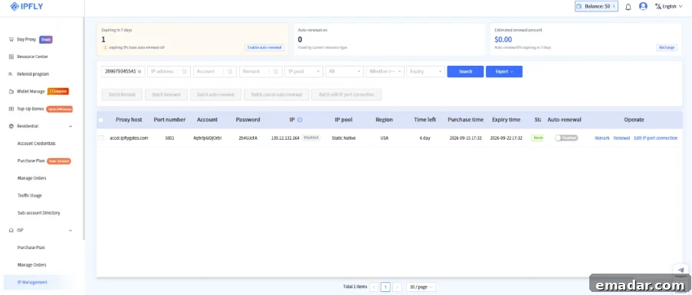
Task: Toggle the select-all header checkbox
Action: (x=100, y=120)
